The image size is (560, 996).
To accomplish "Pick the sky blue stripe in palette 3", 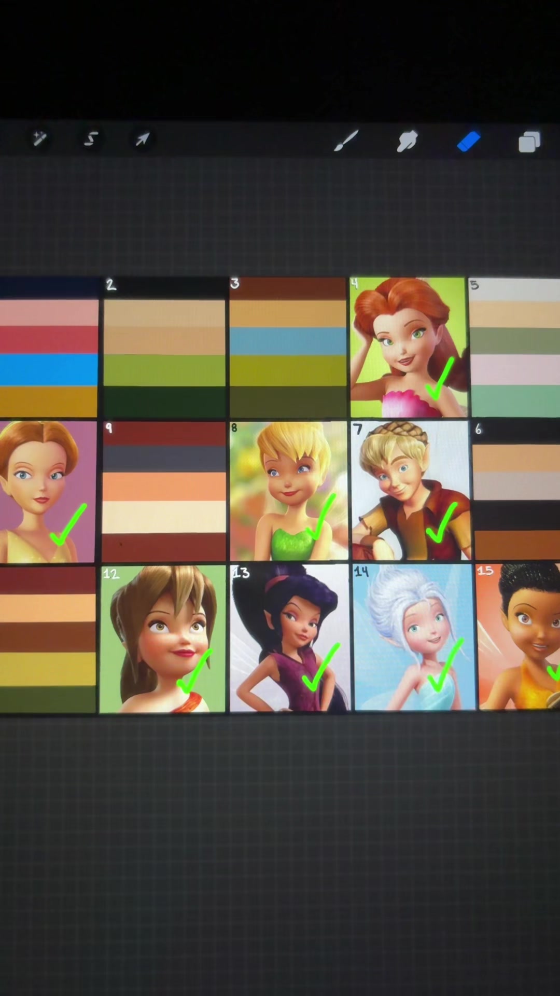I will click(288, 341).
